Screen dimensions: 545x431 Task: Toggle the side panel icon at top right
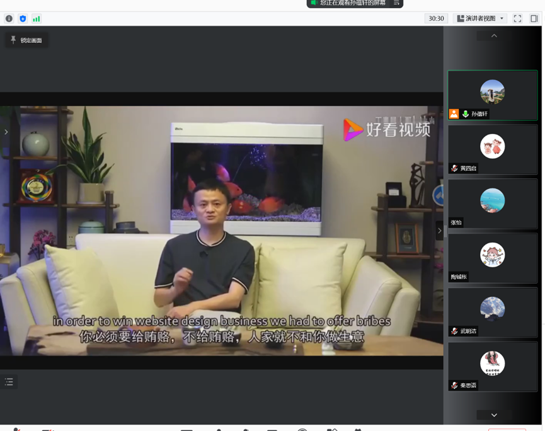(534, 19)
